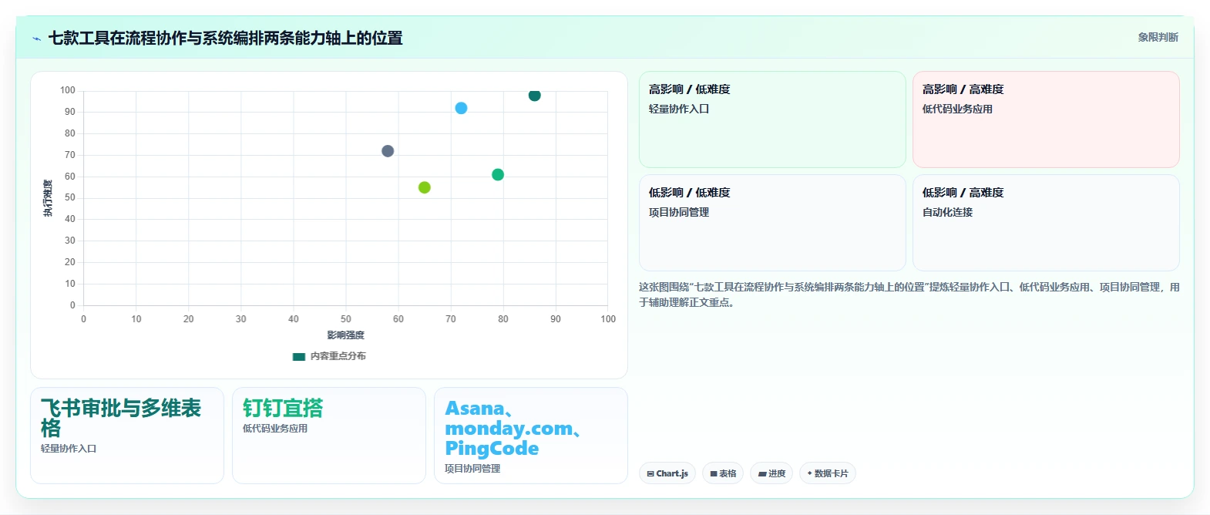Open the 高影响 / 高难度 quadrant card

[x=1046, y=119]
